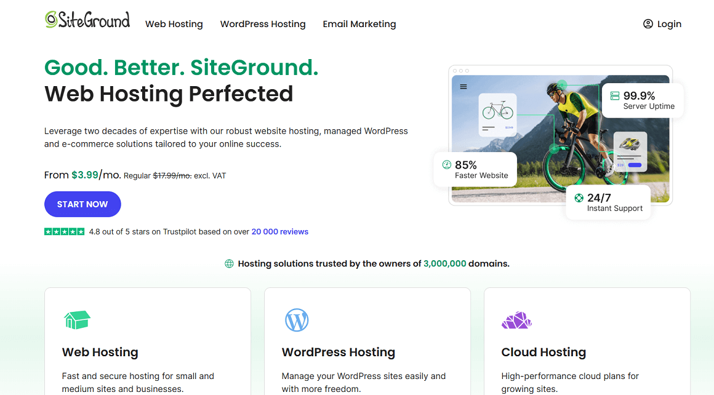This screenshot has height=395, width=714.
Task: Open the Web Hosting menu item
Action: [174, 24]
